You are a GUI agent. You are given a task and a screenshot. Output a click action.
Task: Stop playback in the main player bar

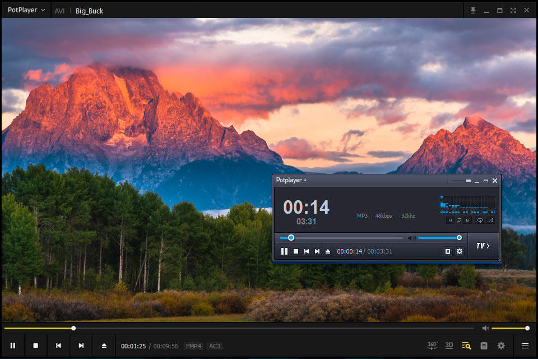(36, 346)
